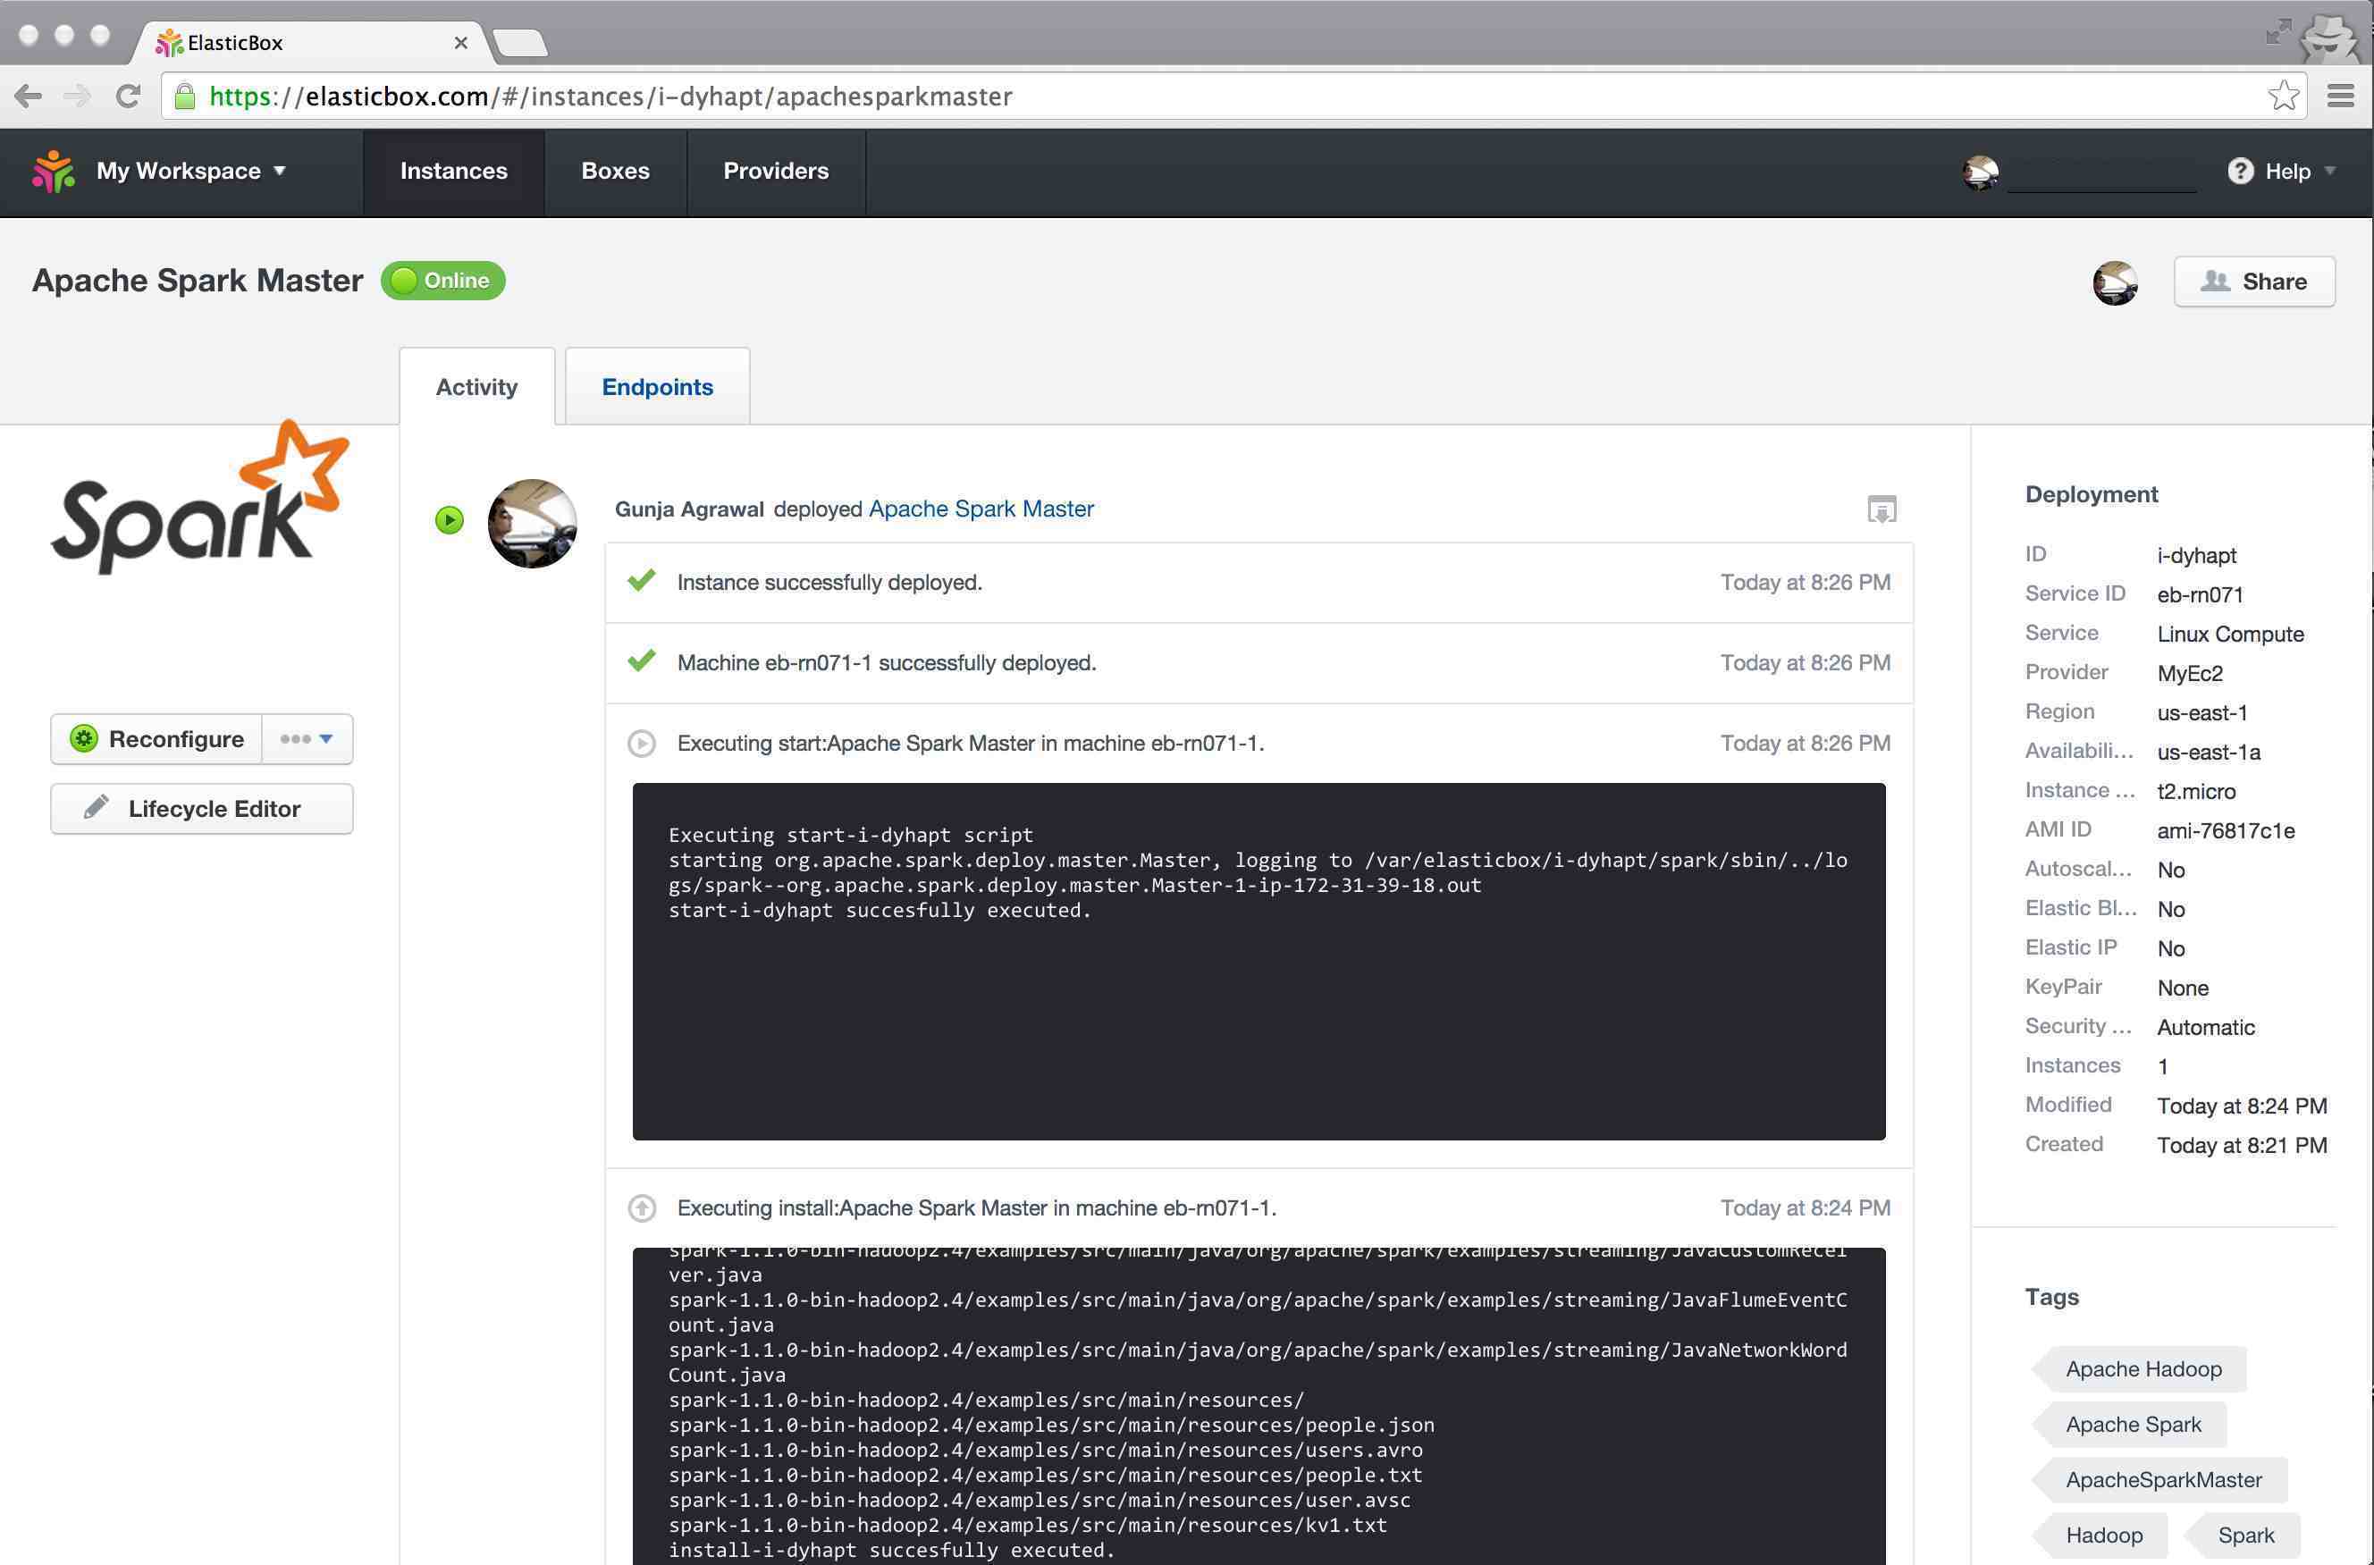Click the ApacheSparkMaster tag

[2159, 1480]
